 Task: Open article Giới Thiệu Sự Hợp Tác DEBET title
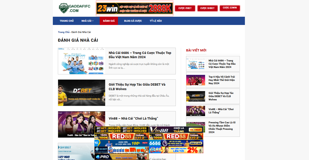[137, 87]
